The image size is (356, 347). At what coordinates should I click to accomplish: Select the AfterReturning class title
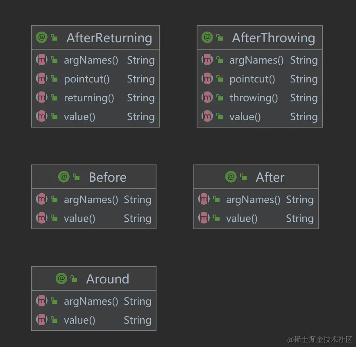click(109, 38)
